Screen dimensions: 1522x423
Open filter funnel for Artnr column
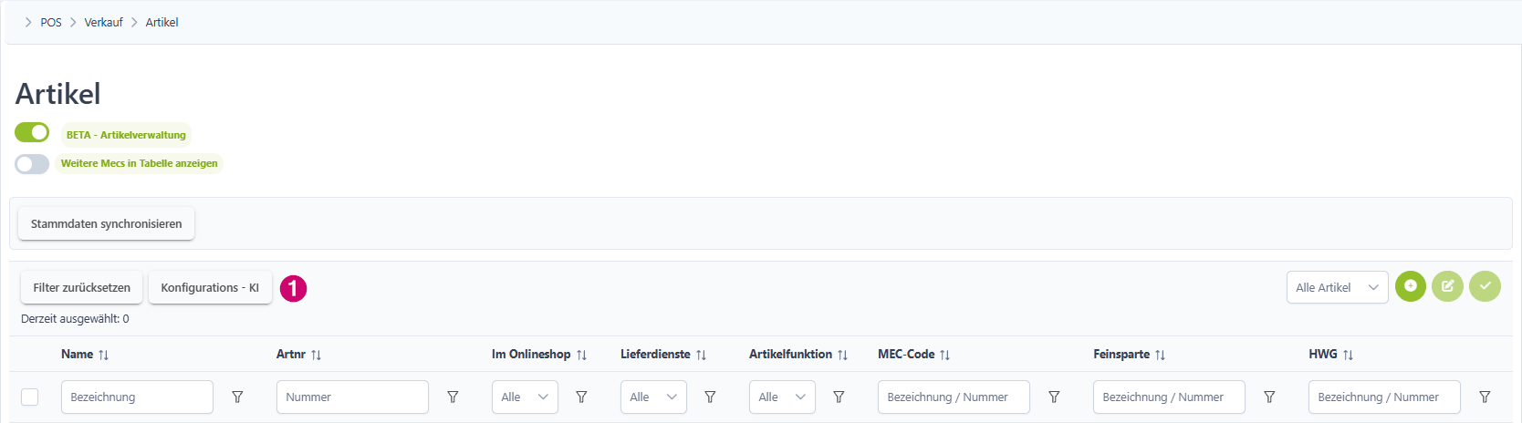click(x=453, y=397)
